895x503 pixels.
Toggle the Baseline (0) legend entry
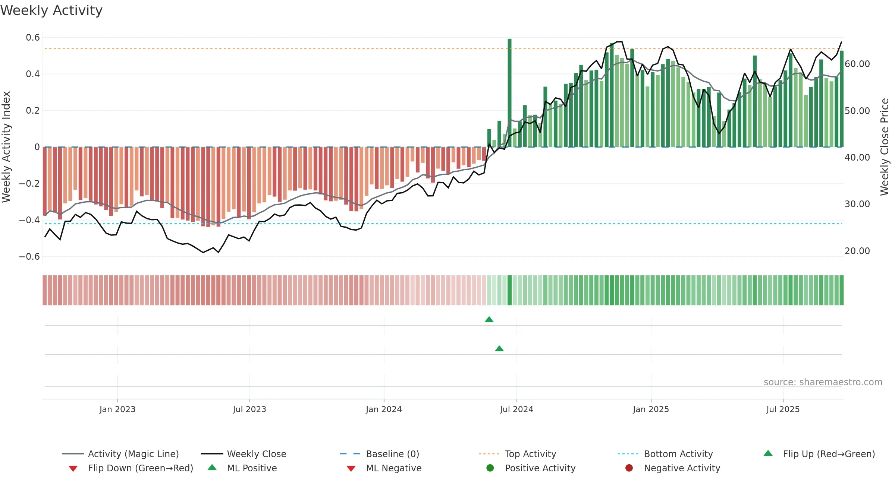[380, 454]
